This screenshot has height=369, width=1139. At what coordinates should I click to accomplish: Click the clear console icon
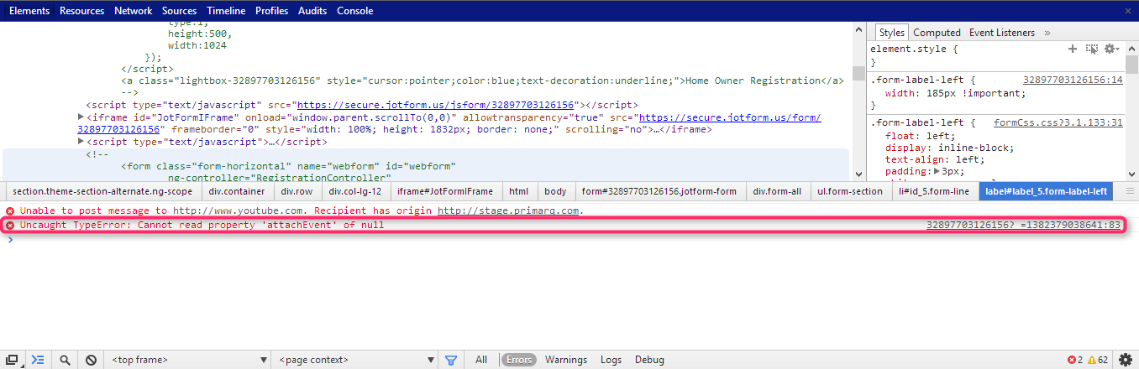pyautogui.click(x=91, y=360)
